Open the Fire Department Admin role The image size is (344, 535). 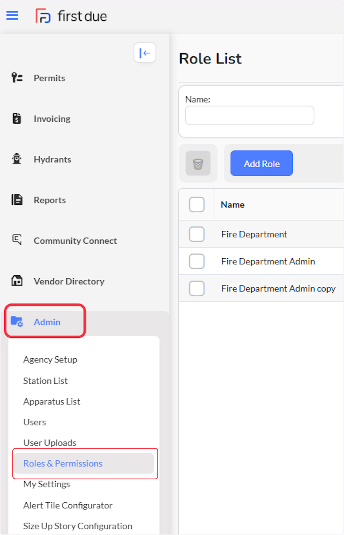(268, 261)
